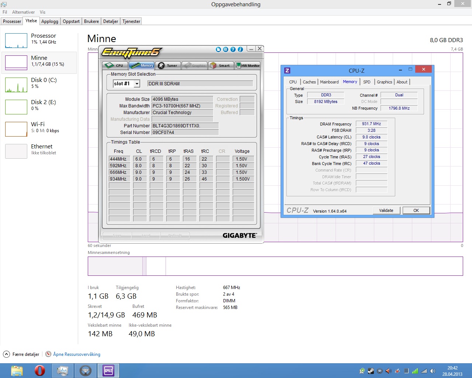Click the Manufacturer value Crucial Technology
Viewport: 472px width, 378px height.
[182, 113]
